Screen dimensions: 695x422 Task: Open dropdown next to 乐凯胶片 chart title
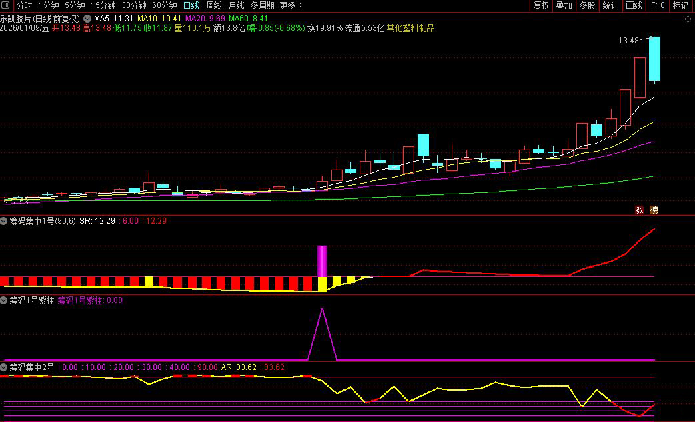87,19
